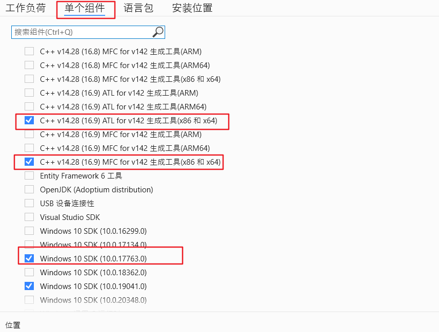The image size is (439, 332).
Task: Switch to the 单个组件 tab
Action: [85, 8]
